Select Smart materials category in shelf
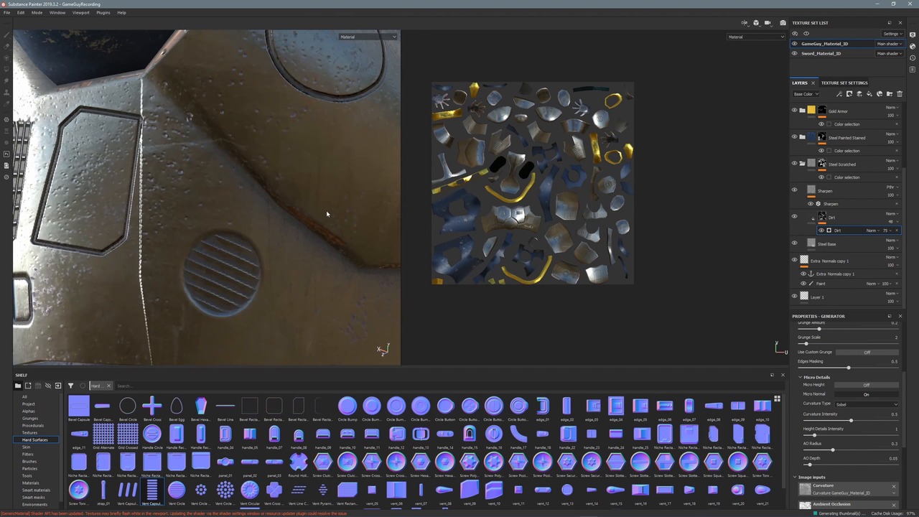Image resolution: width=919 pixels, height=517 pixels. [36, 490]
